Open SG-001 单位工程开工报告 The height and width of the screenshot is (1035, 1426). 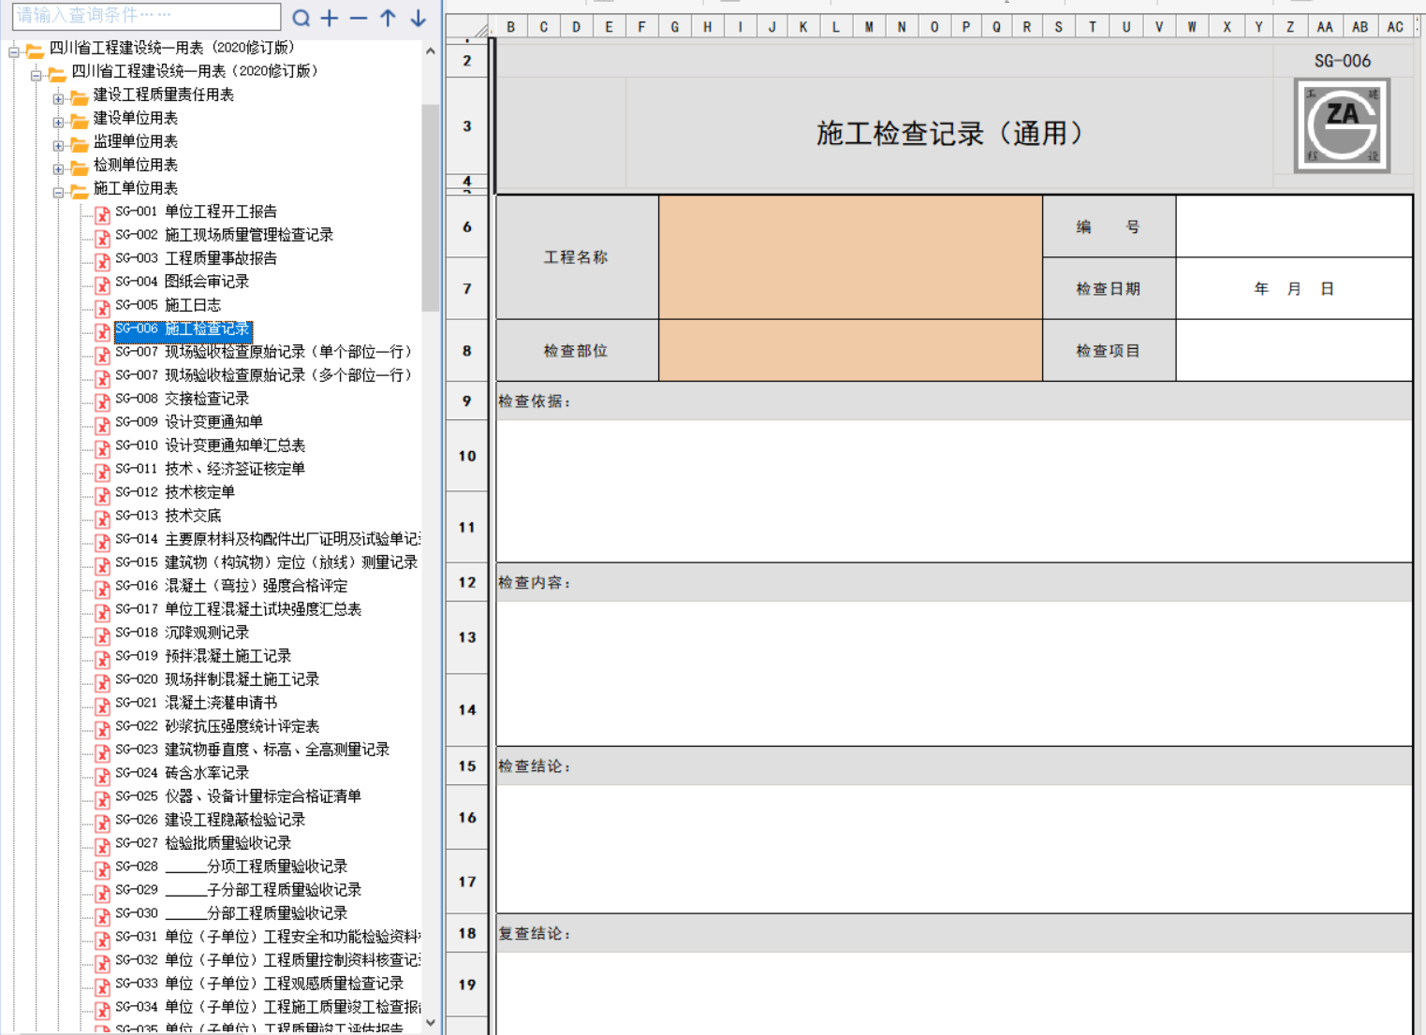click(x=196, y=211)
